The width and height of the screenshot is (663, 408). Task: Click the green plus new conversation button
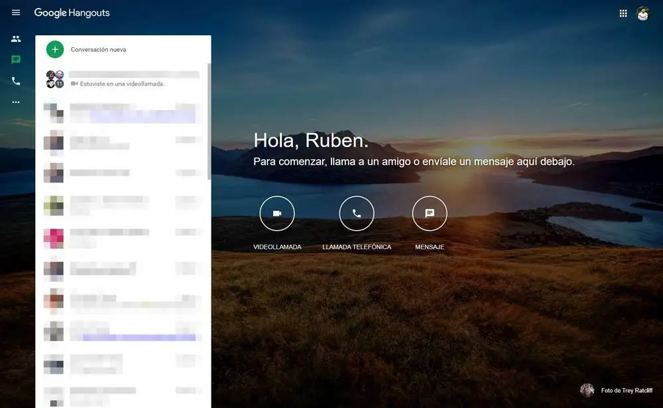(55, 50)
